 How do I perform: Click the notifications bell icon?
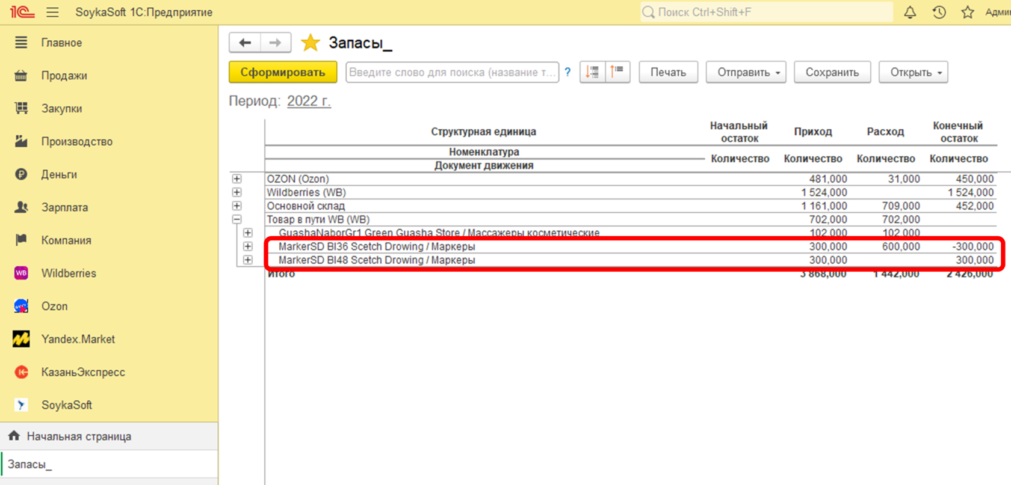point(910,12)
